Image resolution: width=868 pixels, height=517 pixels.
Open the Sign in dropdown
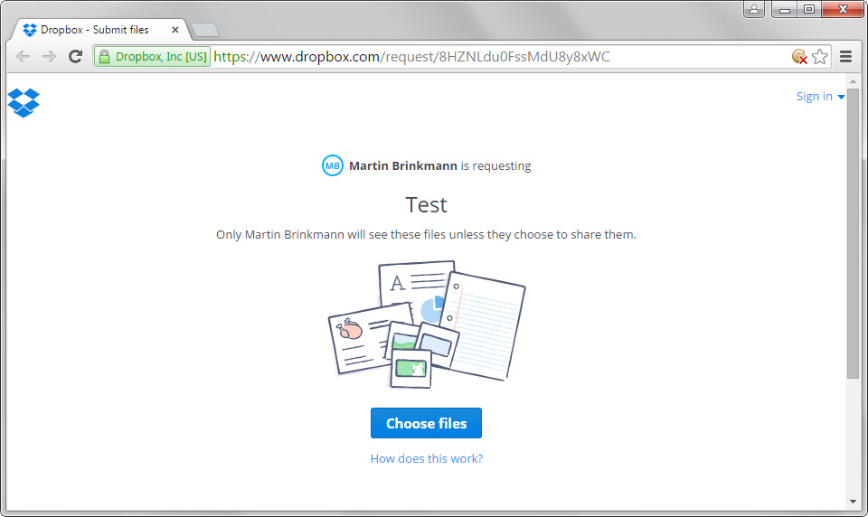[820, 97]
